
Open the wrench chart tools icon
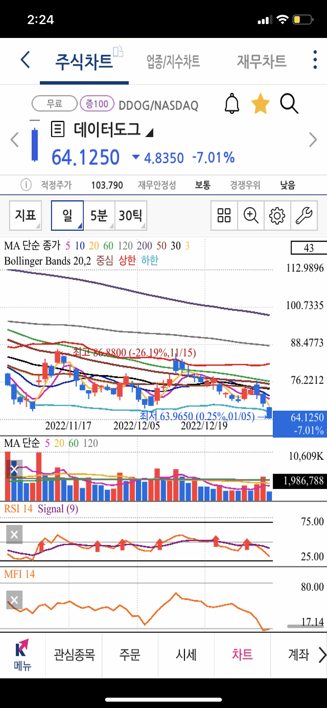(x=304, y=215)
